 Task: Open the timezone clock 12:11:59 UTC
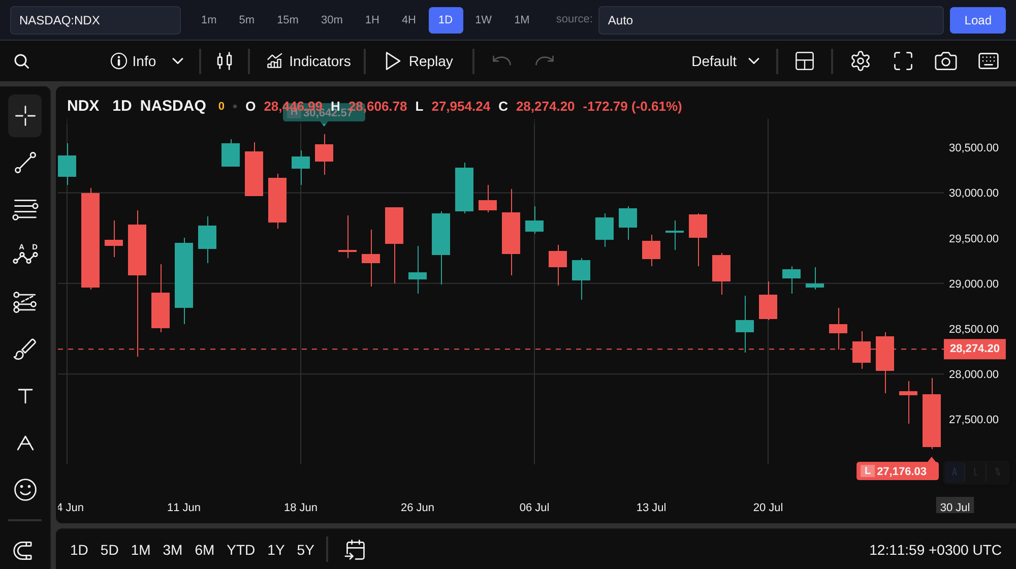935,550
